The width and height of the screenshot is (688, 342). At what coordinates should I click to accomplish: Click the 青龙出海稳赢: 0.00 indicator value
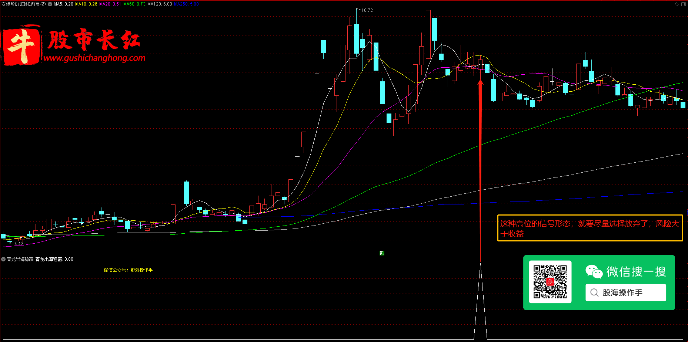click(54, 259)
